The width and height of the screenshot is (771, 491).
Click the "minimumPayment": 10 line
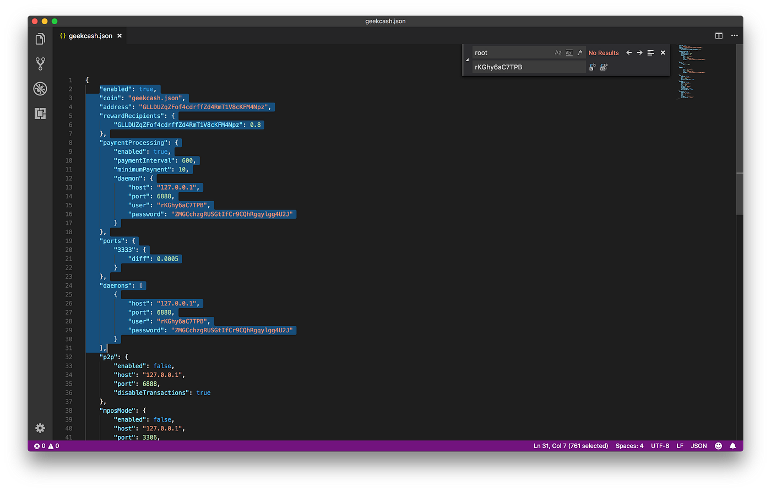coord(151,170)
